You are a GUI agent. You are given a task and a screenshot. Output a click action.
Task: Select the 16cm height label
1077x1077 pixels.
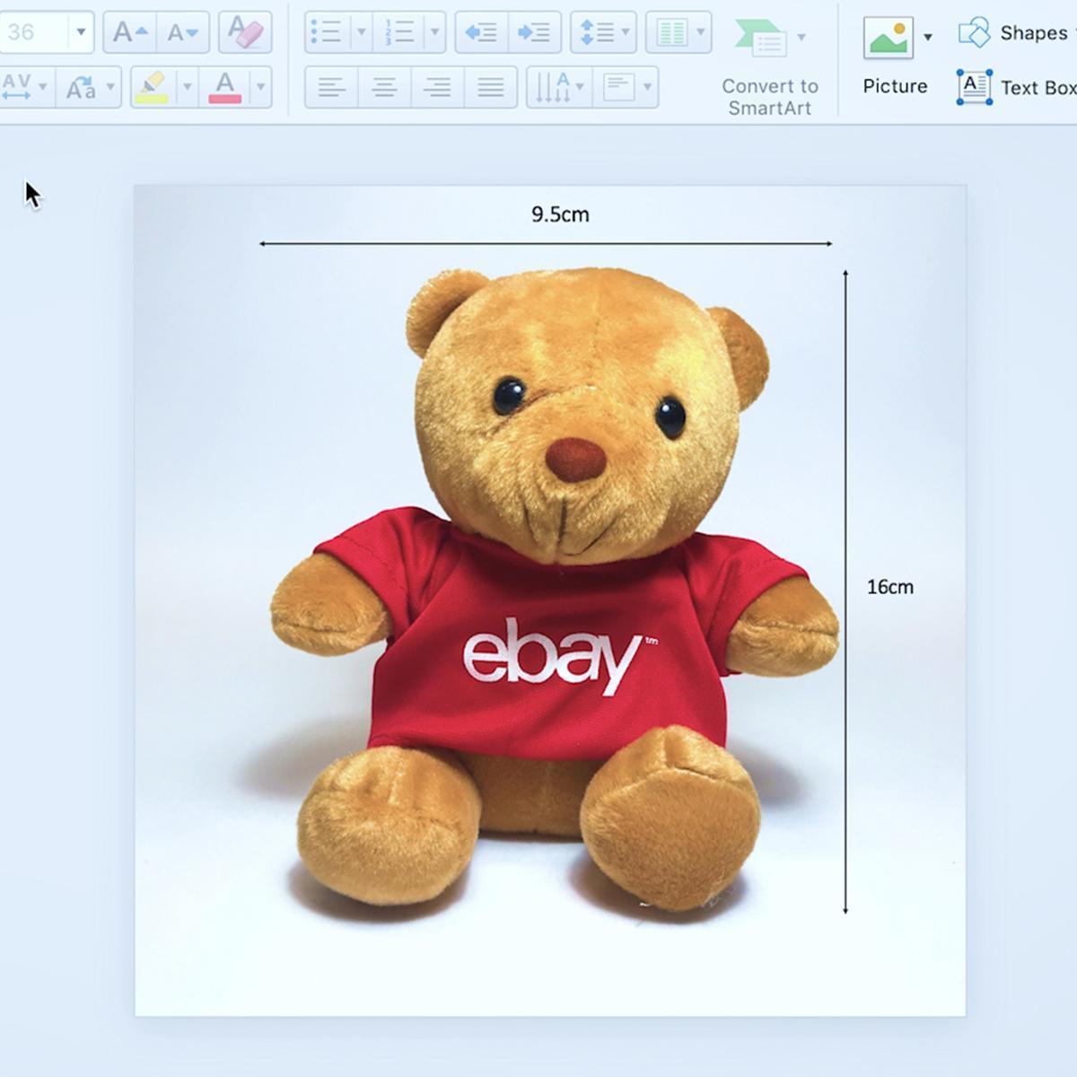tap(889, 587)
